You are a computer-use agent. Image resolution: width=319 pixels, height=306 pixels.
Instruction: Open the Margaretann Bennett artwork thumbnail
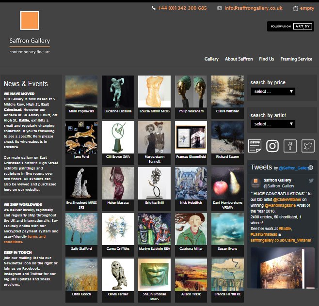click(x=155, y=137)
